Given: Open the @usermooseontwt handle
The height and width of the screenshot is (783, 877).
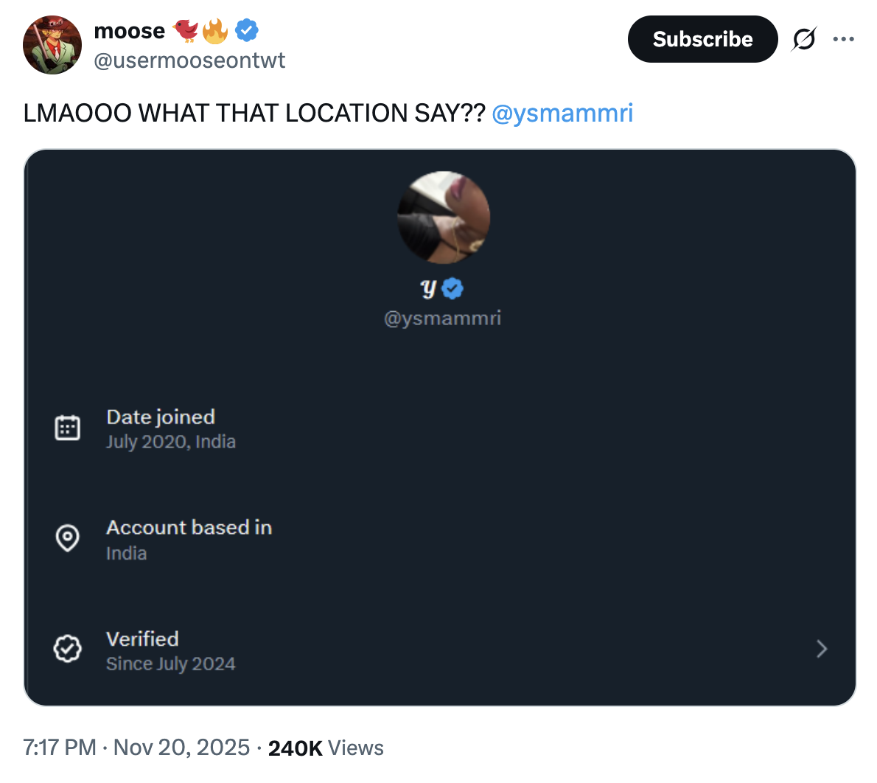Looking at the screenshot, I should (x=189, y=60).
